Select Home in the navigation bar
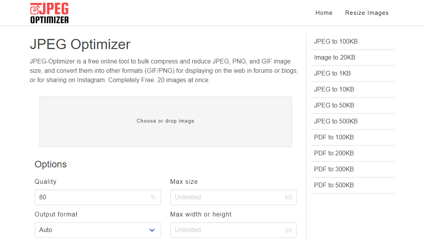 pyautogui.click(x=324, y=12)
